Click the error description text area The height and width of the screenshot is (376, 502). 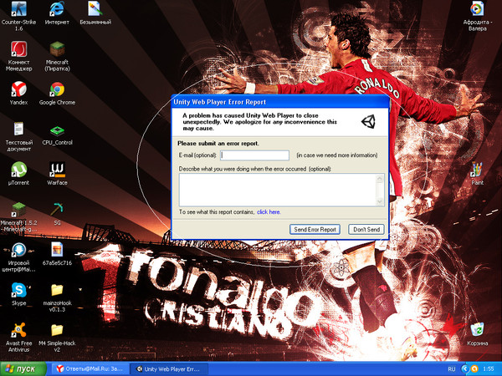pyautogui.click(x=279, y=190)
